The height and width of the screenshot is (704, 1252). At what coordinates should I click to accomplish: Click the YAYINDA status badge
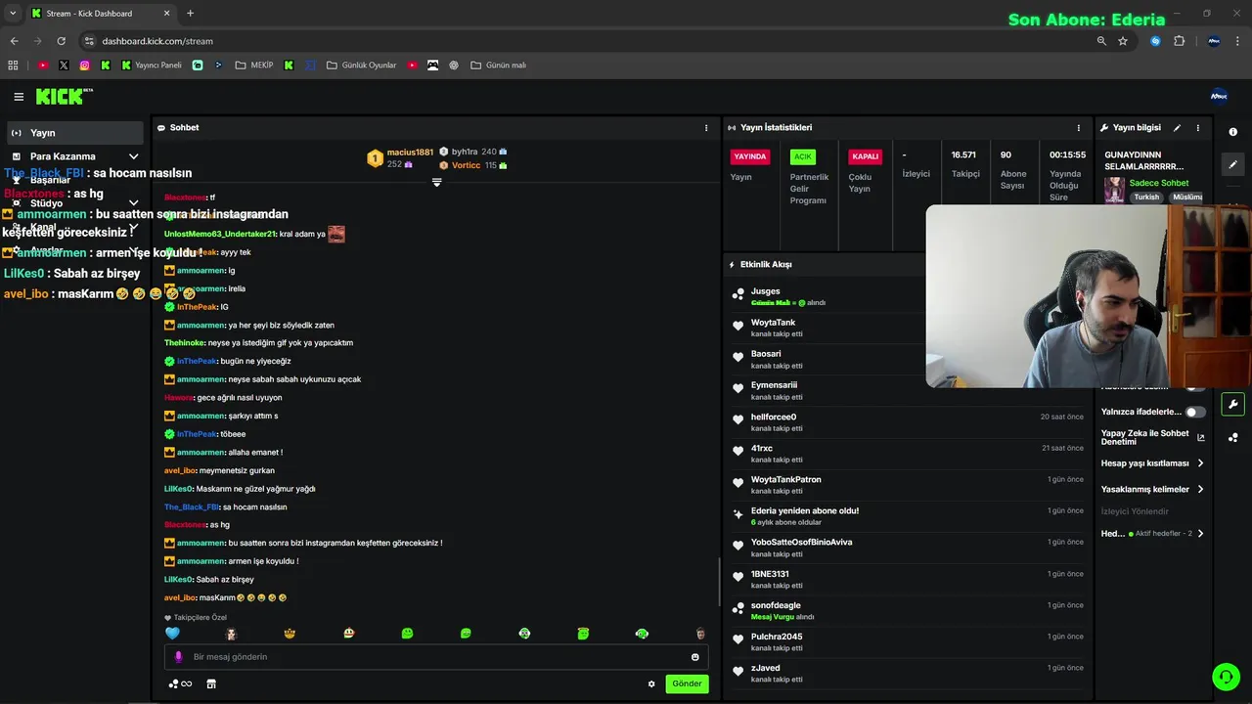pos(750,156)
